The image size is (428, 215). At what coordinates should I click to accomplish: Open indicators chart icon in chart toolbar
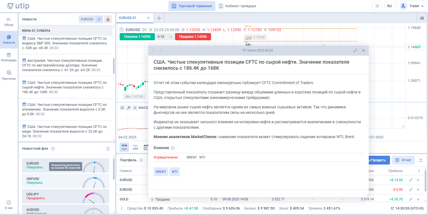(x=135, y=147)
